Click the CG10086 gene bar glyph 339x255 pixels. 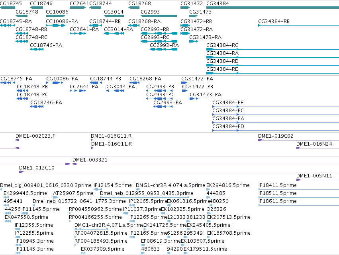click(55, 16)
